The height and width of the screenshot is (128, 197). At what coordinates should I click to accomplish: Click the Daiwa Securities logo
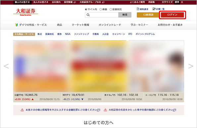pos(25,12)
